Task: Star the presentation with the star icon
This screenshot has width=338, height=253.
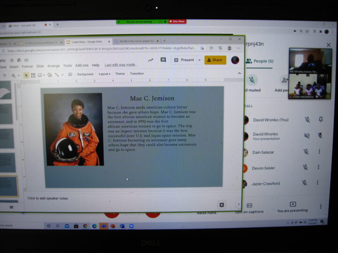Action: pyautogui.click(x=11, y=60)
